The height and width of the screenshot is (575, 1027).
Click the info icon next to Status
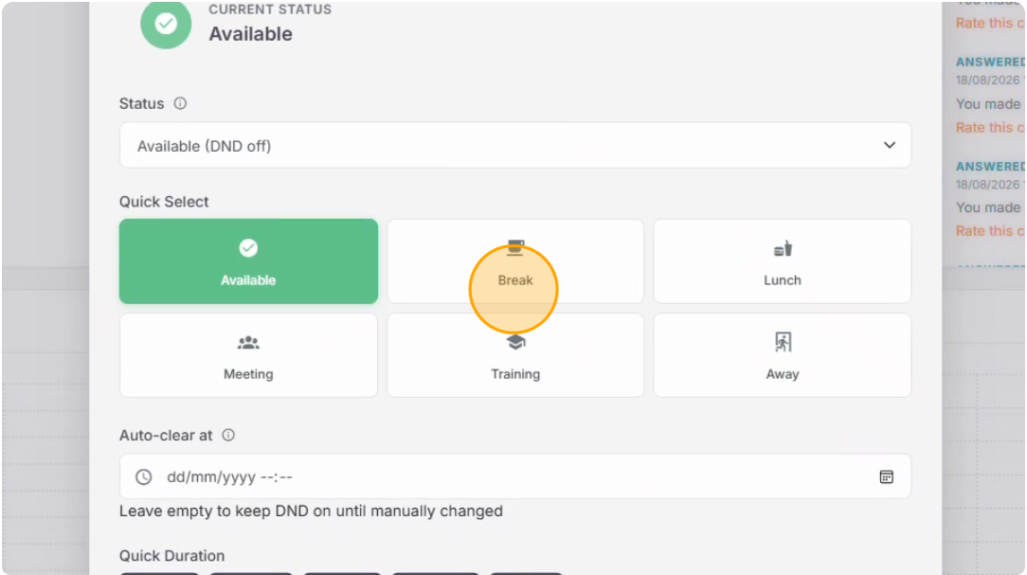(x=180, y=103)
